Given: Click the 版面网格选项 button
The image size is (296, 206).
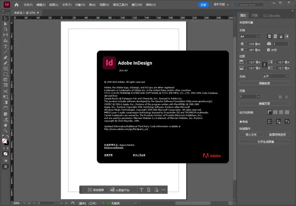Looking at the screenshot, I should click(278, 135).
